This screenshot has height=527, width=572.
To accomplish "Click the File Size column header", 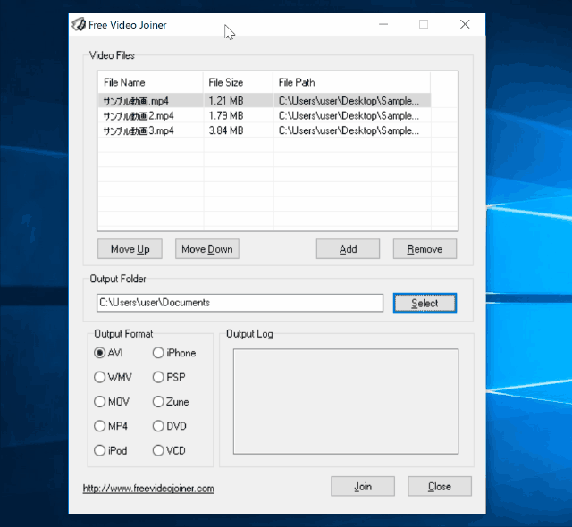I will point(239,82).
